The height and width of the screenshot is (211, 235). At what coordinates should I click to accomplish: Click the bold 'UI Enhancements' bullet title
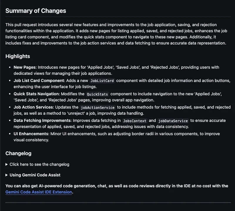pos(31,134)
